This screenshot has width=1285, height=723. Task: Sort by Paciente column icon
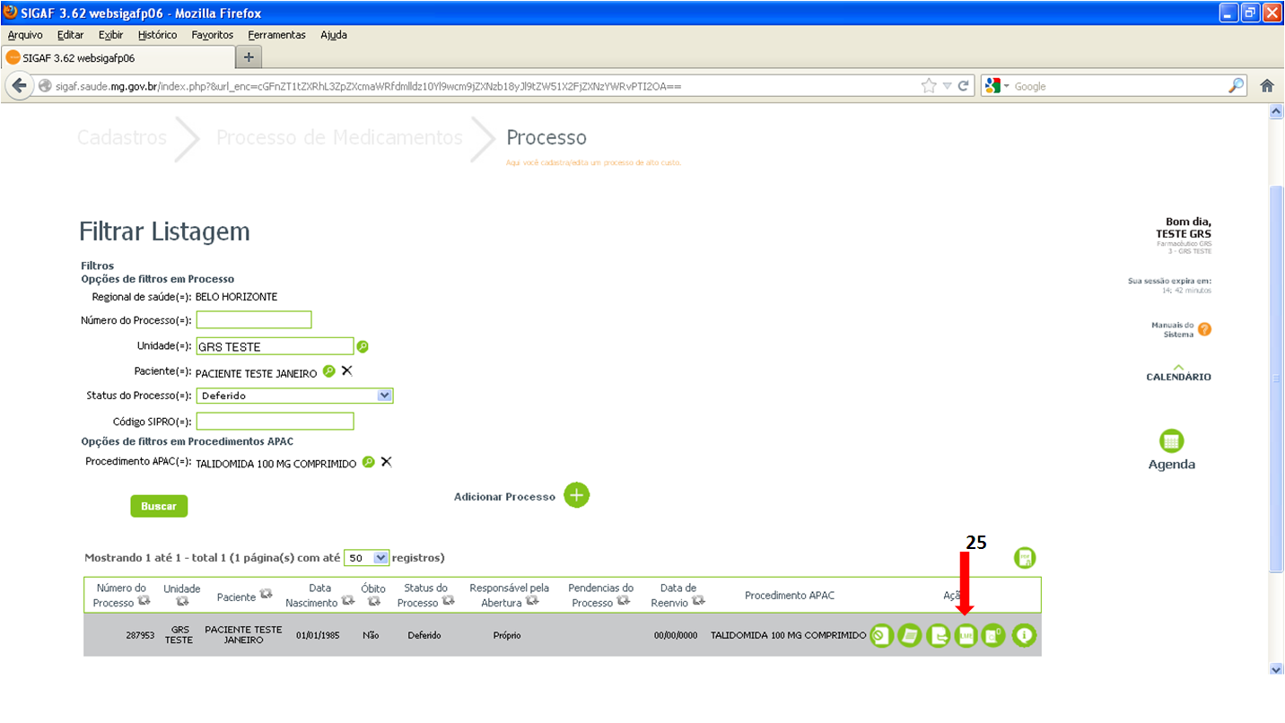point(266,596)
